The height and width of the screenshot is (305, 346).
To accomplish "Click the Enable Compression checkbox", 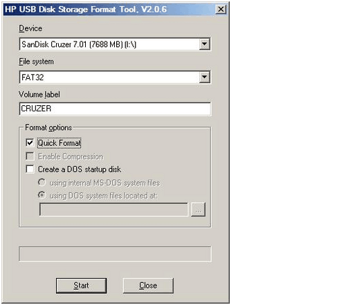I will (30, 156).
